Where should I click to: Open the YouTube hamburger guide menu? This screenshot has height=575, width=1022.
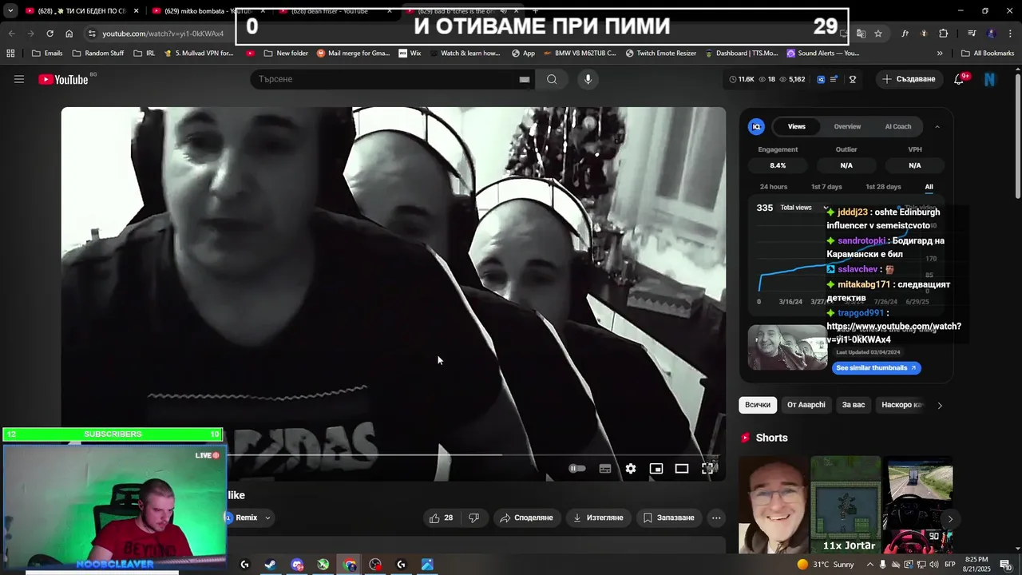(x=19, y=79)
